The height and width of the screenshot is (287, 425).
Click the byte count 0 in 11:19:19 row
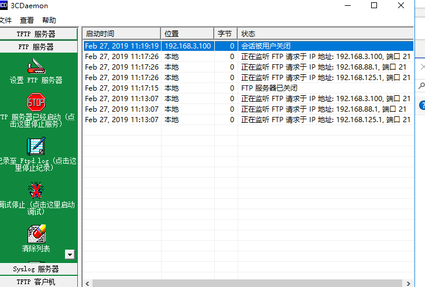[232, 46]
